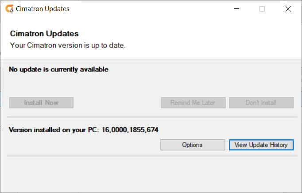Click the separator line below Options button

coord(152,156)
